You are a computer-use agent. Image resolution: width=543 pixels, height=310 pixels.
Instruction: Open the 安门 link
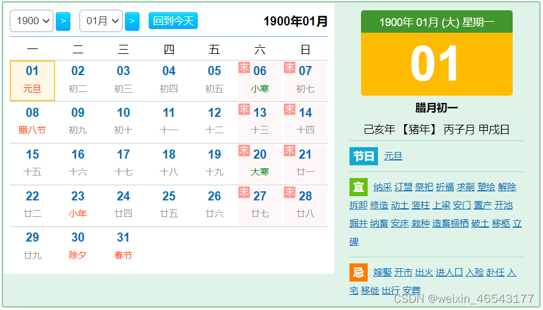462,205
